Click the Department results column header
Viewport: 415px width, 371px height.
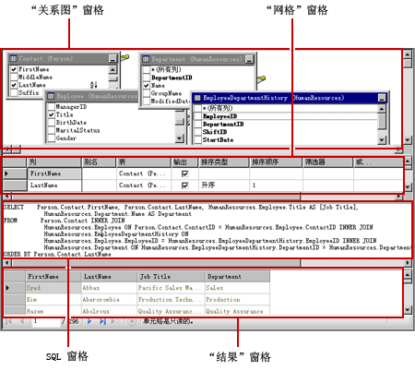click(237, 277)
